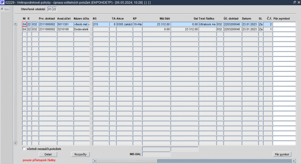Click the vertical scrollbar track beside rows
Viewport: 301px width, 164px height.
(15, 83)
